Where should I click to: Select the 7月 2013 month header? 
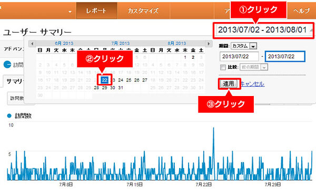pyautogui.click(x=121, y=44)
